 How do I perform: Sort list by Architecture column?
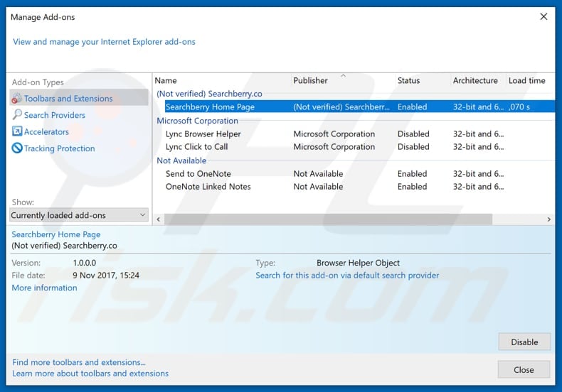coord(475,80)
